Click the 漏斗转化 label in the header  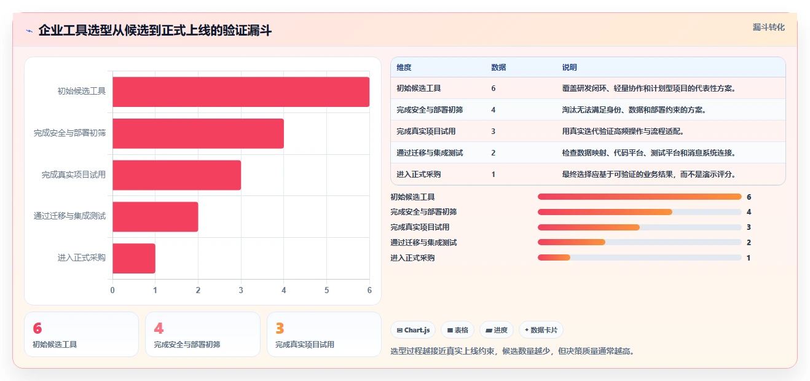pyautogui.click(x=768, y=27)
